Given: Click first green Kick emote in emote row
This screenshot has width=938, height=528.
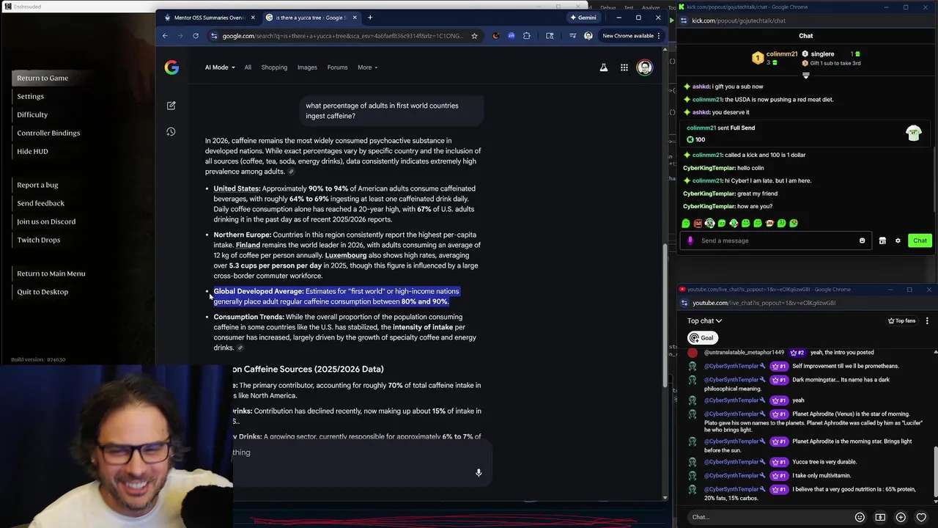Looking at the screenshot, I should click(x=686, y=223).
